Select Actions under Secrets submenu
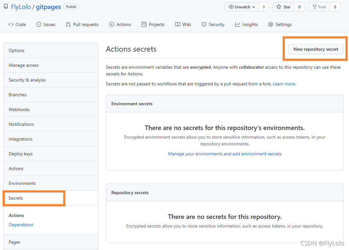Image resolution: width=349 pixels, height=250 pixels. point(16,215)
